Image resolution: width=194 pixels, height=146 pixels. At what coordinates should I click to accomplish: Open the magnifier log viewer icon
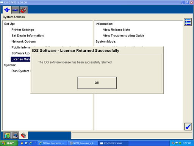pos(16,135)
